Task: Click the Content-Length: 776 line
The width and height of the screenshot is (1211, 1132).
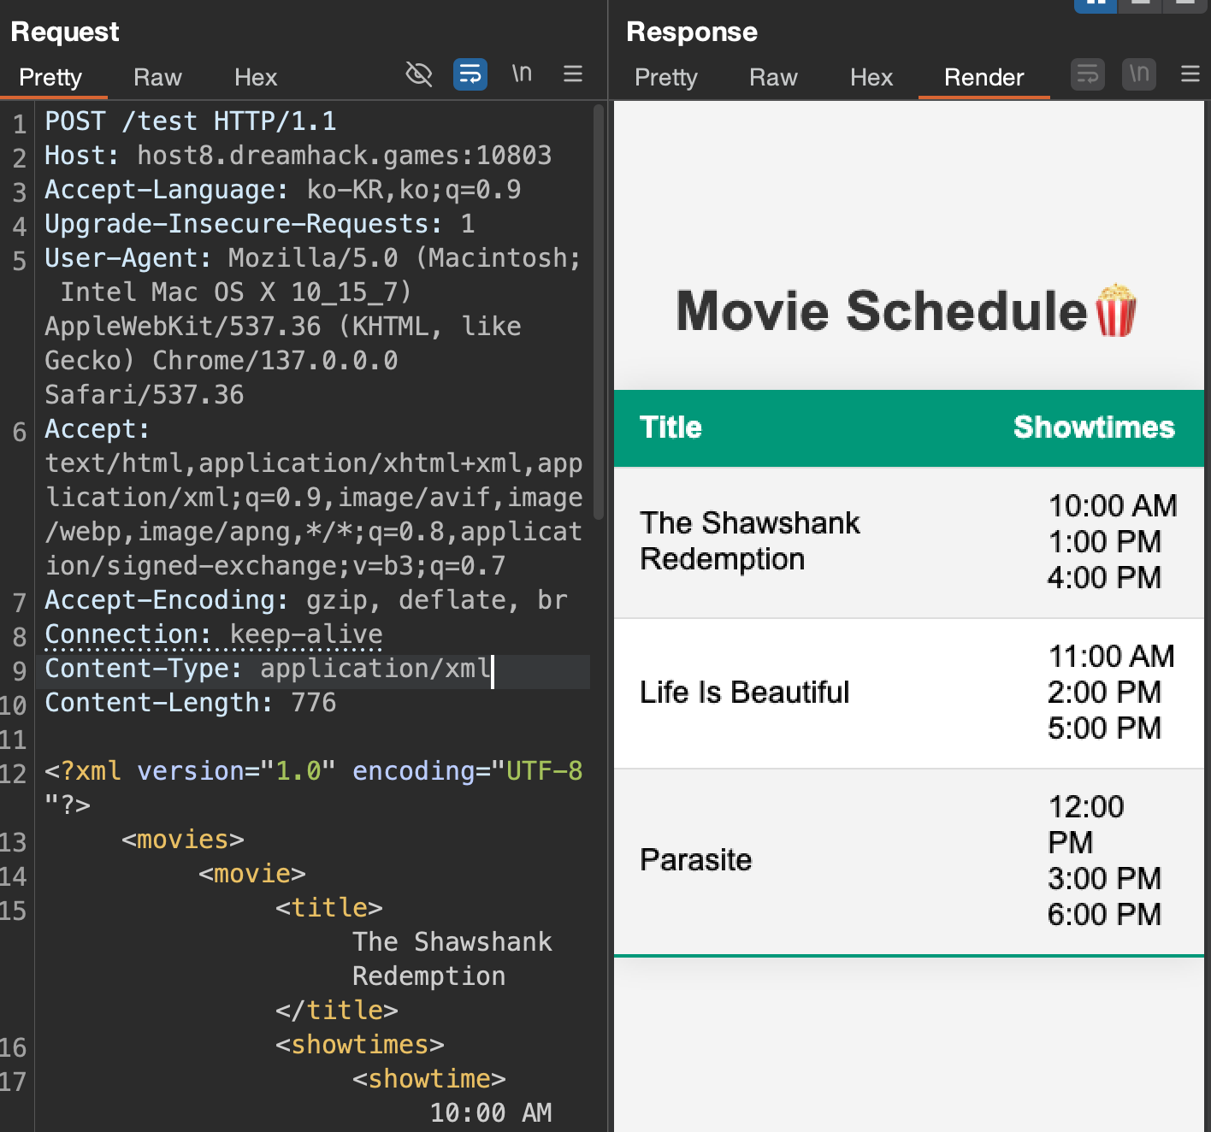Action: tap(191, 703)
